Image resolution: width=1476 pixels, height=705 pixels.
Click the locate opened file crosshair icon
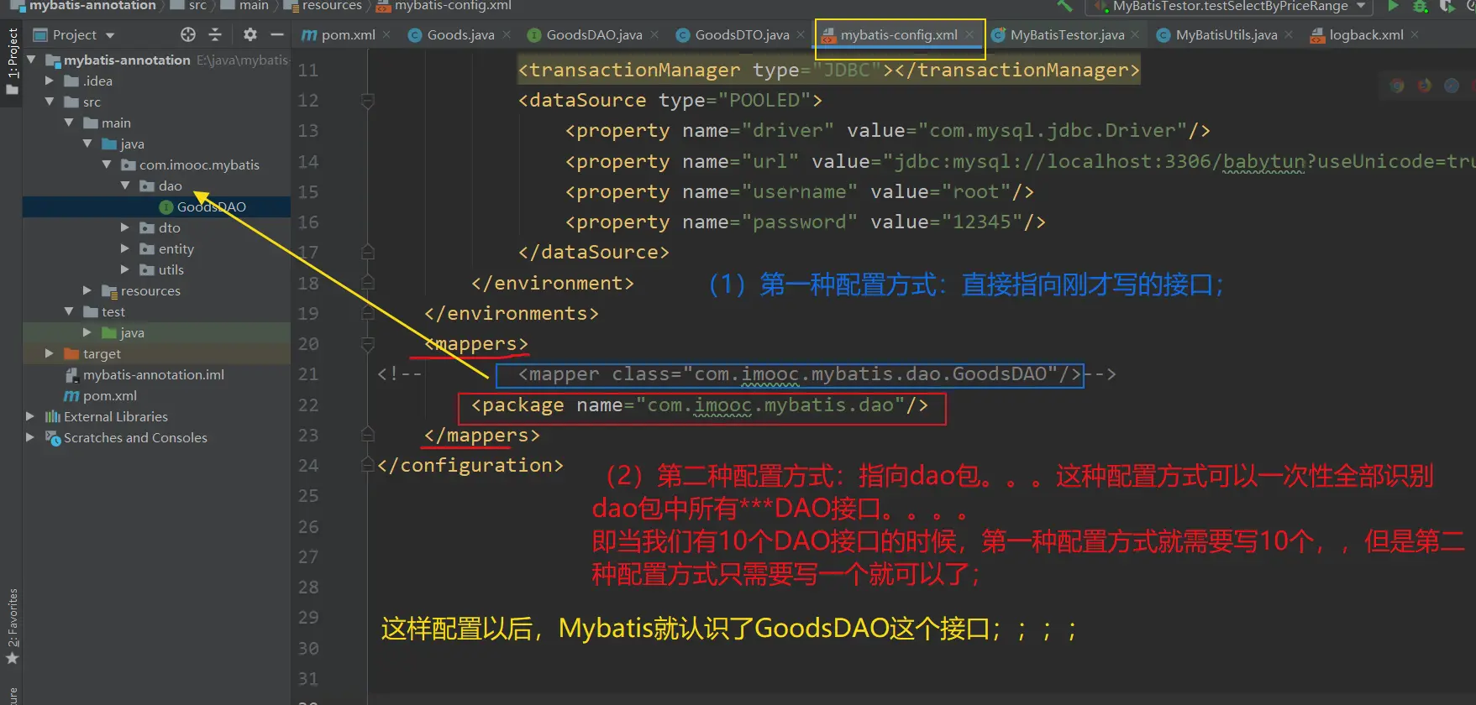click(188, 34)
